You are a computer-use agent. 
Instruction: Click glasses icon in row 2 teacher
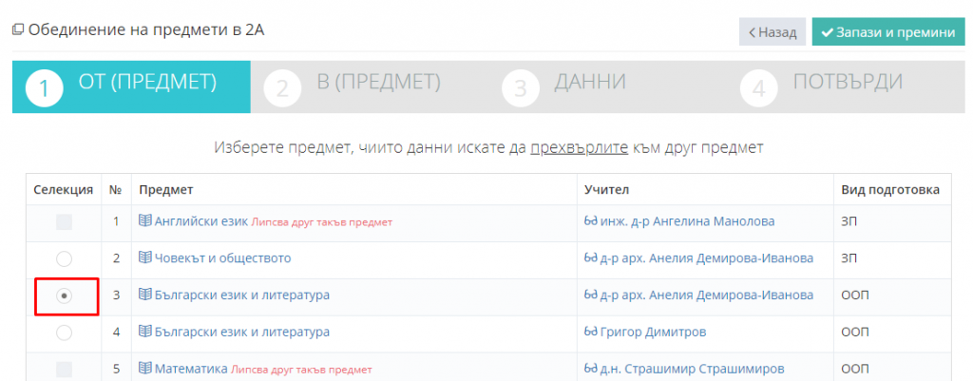tap(591, 257)
